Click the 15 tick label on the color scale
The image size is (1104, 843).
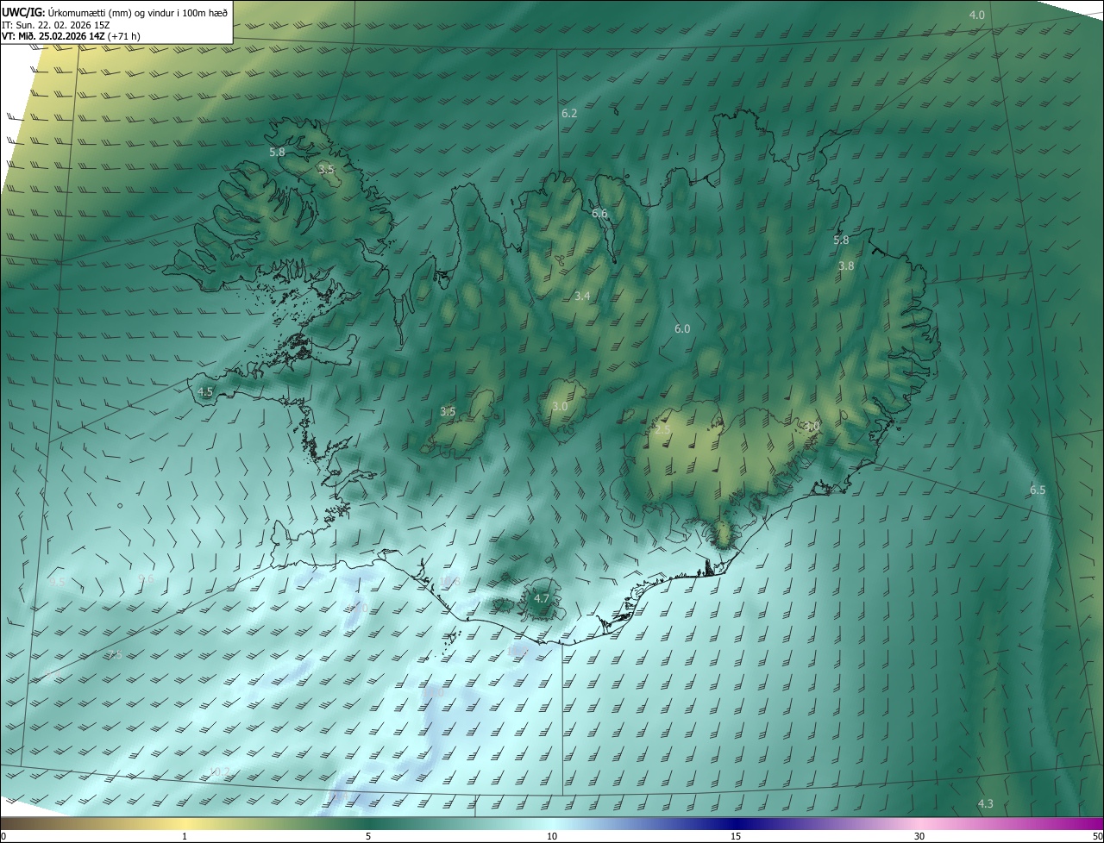736,837
